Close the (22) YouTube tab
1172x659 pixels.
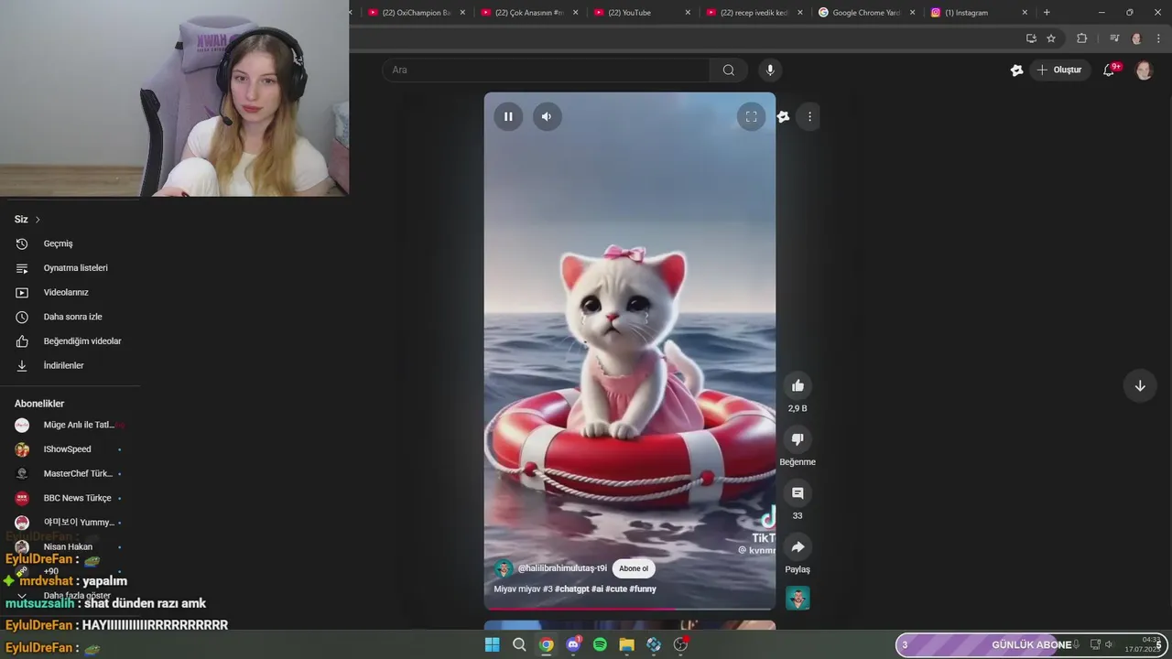point(688,13)
